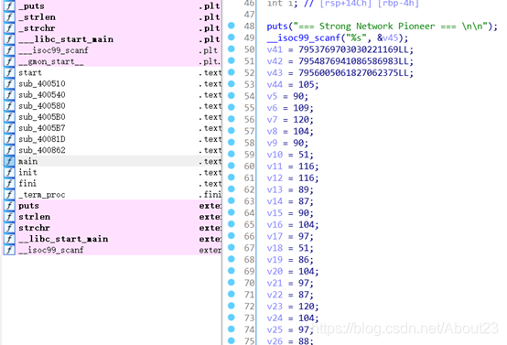The image size is (507, 345).
Task: Click variable v16 on line 65
Action: tap(275, 224)
